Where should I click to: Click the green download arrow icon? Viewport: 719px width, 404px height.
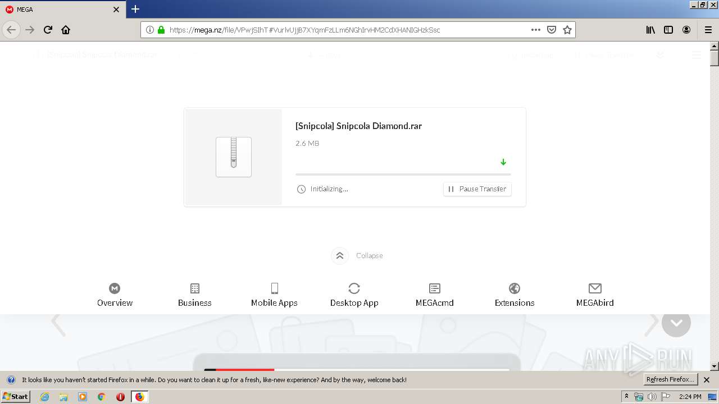[503, 162]
